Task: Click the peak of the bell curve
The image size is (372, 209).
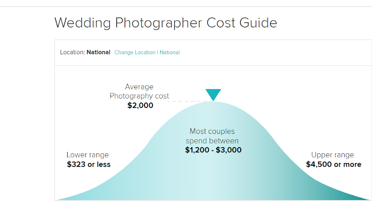Action: (x=213, y=103)
